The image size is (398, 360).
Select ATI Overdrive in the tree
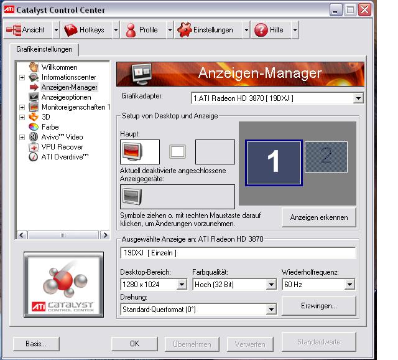65,157
